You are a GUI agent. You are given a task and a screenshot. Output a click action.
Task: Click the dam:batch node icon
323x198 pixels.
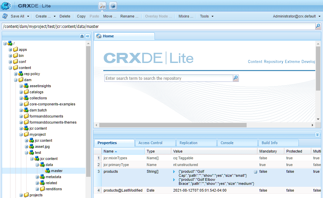[x=26, y=110]
